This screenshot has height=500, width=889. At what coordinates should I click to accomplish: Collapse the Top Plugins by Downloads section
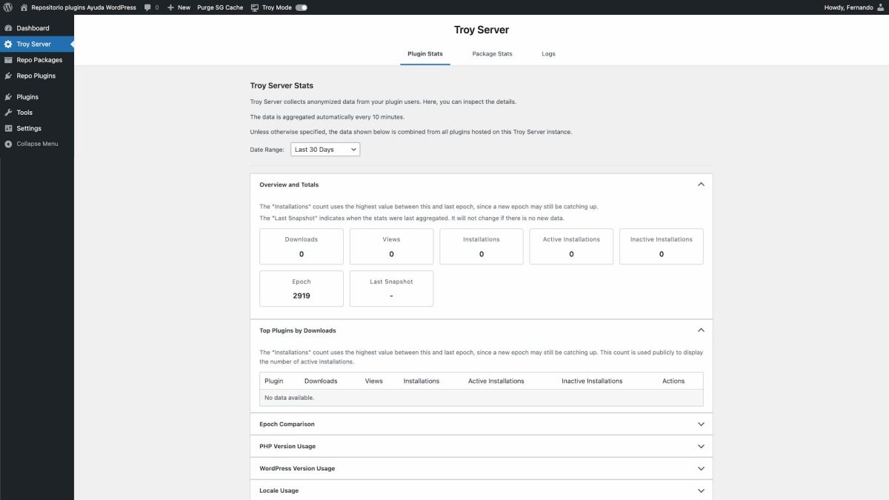[701, 330]
